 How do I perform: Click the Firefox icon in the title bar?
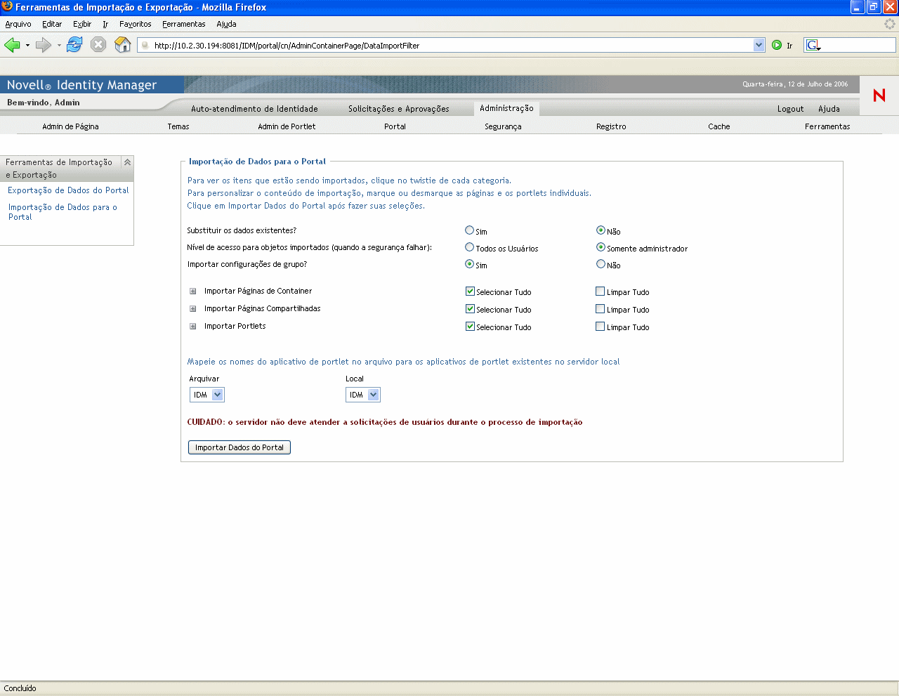point(7,6)
